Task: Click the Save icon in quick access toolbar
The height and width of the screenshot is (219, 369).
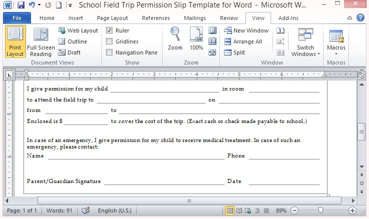Action: [x=20, y=5]
